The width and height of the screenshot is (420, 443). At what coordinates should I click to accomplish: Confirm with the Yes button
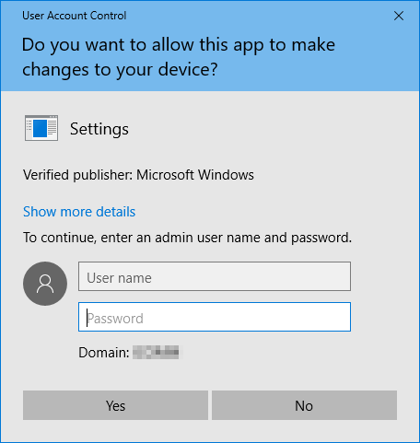[115, 405]
